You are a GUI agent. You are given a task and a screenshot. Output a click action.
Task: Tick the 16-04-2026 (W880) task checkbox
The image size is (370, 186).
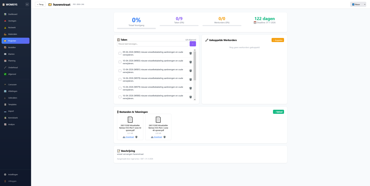click(x=120, y=97)
